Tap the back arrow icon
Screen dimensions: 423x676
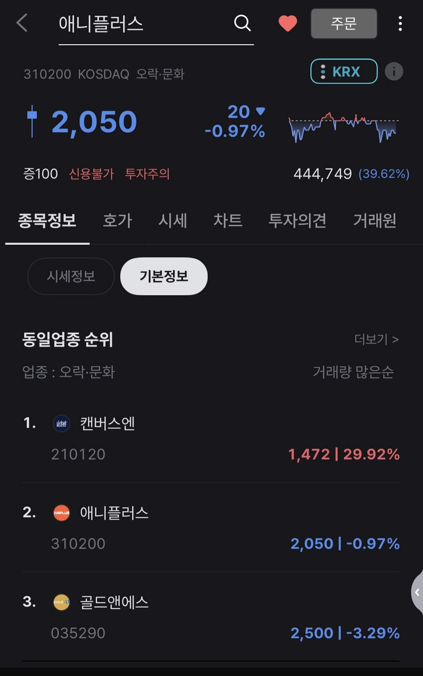tap(22, 23)
